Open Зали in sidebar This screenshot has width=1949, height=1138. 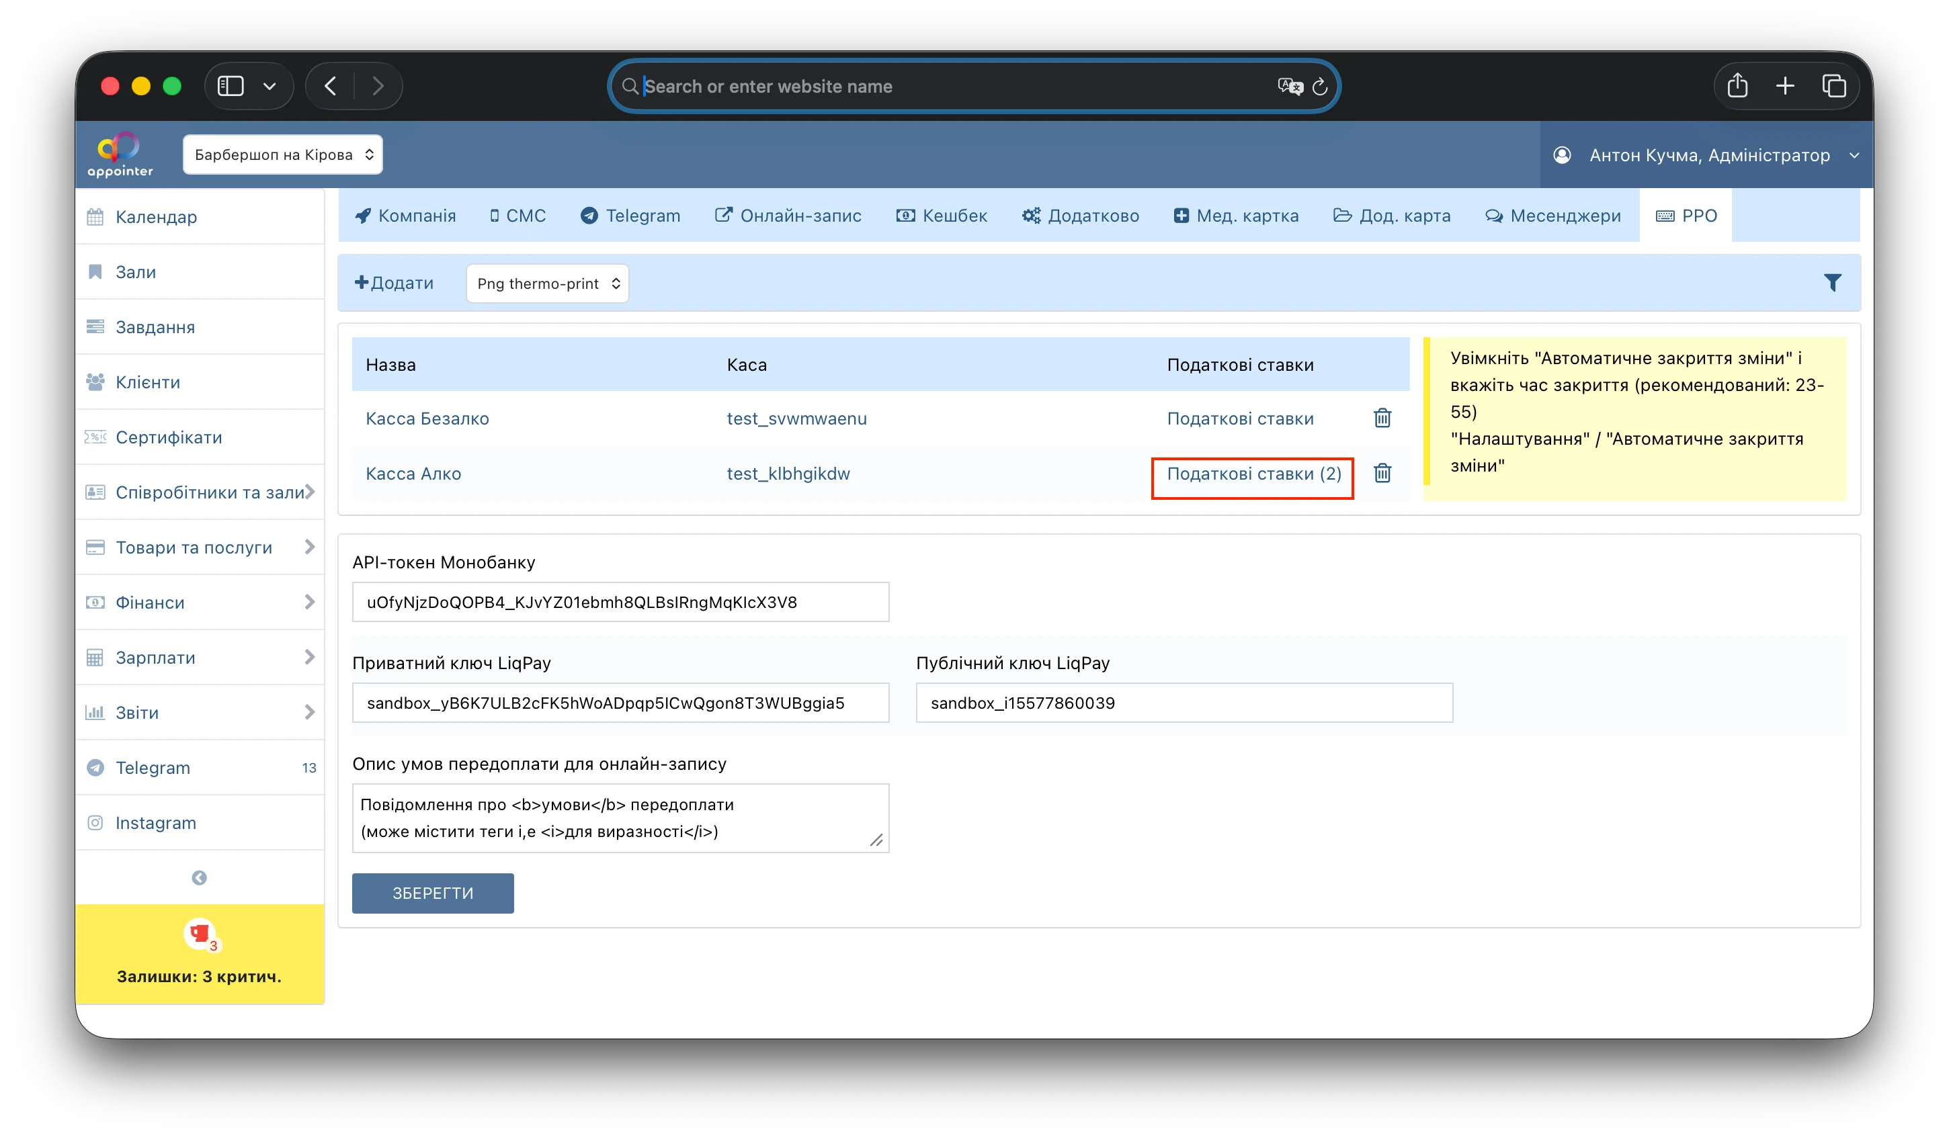pyautogui.click(x=200, y=271)
